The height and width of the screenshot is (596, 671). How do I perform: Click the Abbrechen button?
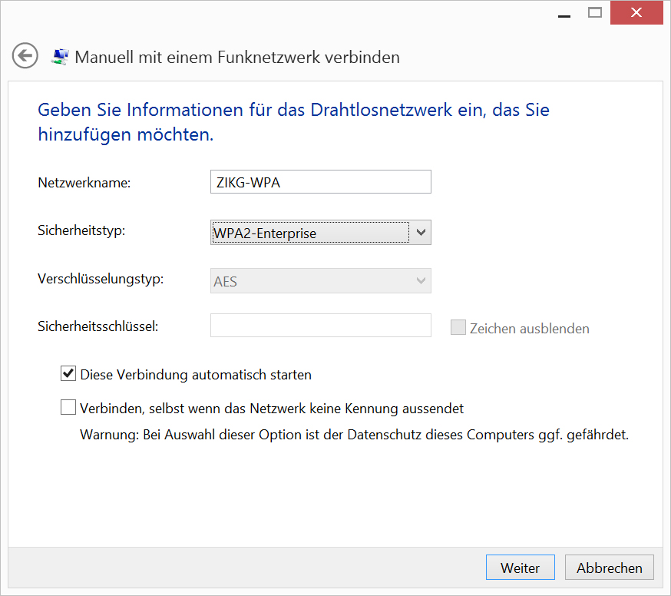point(609,568)
